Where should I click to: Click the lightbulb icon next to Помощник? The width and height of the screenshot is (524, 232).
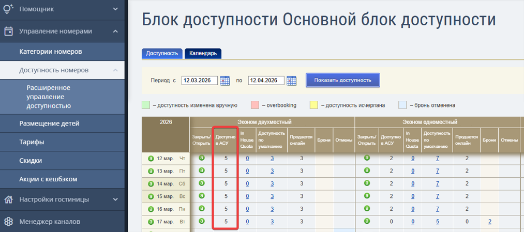pos(8,8)
